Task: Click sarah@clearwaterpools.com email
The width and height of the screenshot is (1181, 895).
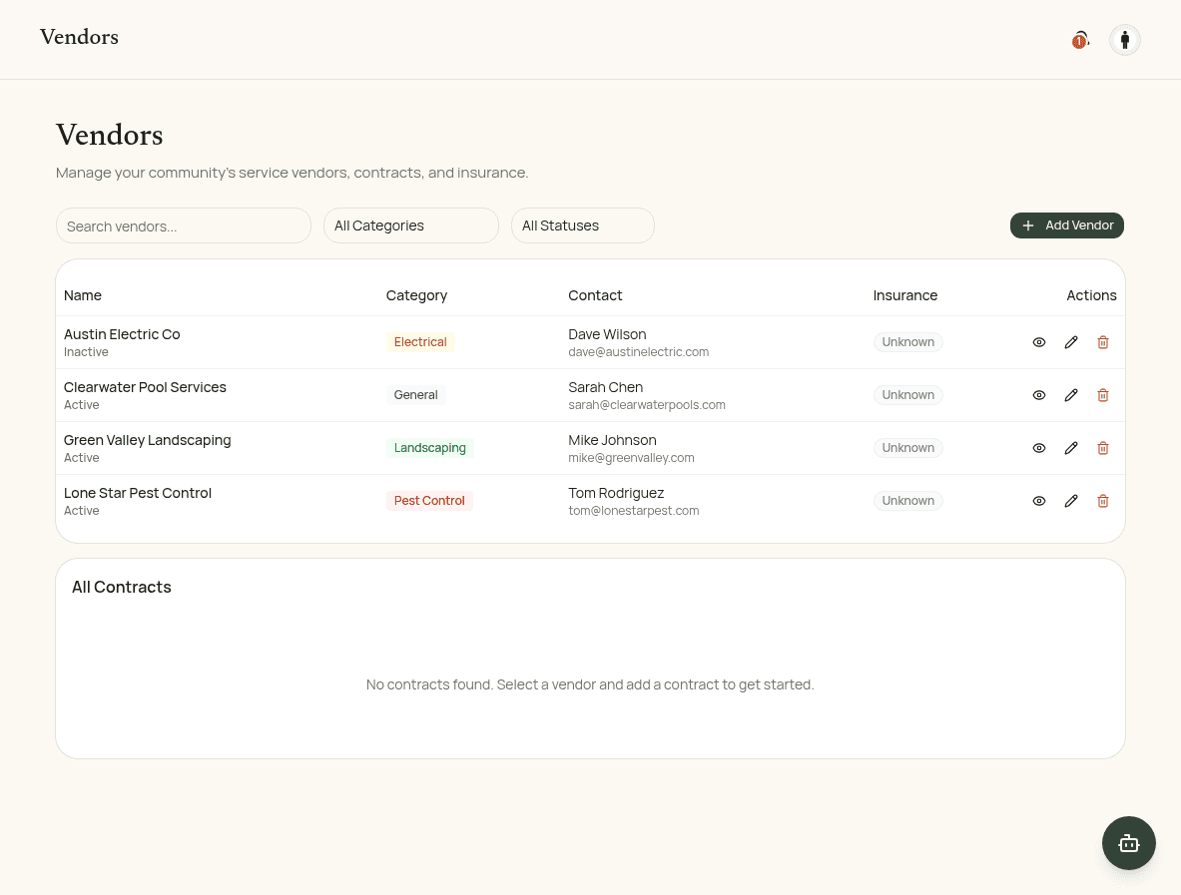Action: pyautogui.click(x=647, y=404)
